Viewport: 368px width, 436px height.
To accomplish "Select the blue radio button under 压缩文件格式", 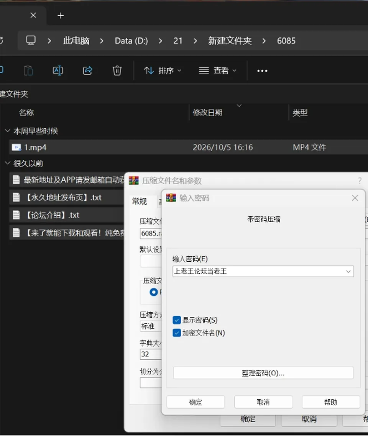I will (x=154, y=292).
